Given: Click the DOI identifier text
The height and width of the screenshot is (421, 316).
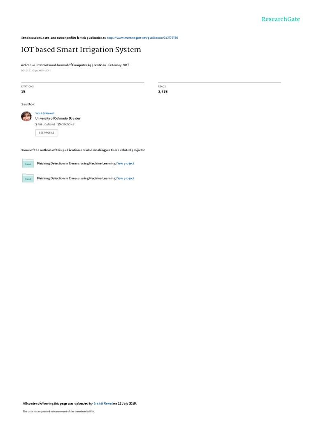Looking at the screenshot, I should click(x=36, y=71).
